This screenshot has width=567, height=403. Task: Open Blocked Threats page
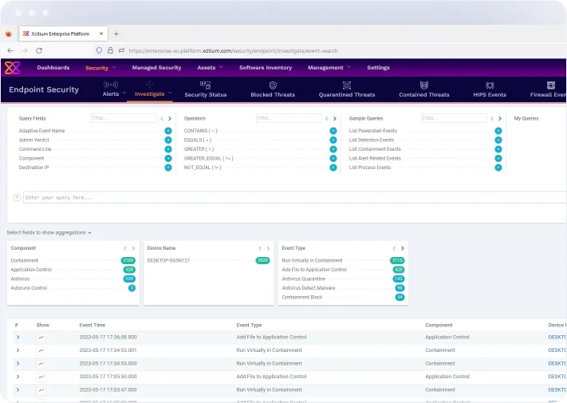[273, 89]
